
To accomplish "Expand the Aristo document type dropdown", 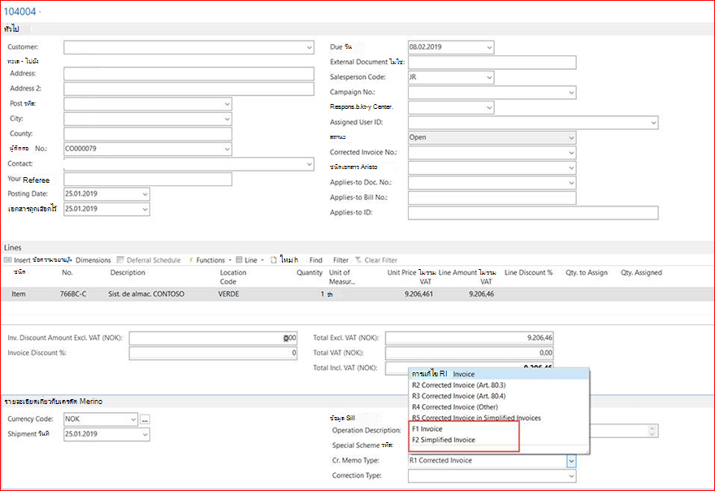I will point(571,168).
